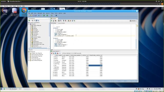Image resolution: width=164 pixels, height=92 pixels.
Task: Run the statement with the green play icon
Action: point(52,21)
